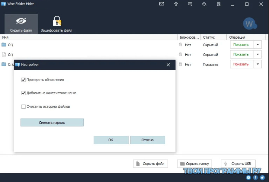Expand dropdown arrow next to red Показать
This screenshot has width=269, height=182.
pos(257,64)
